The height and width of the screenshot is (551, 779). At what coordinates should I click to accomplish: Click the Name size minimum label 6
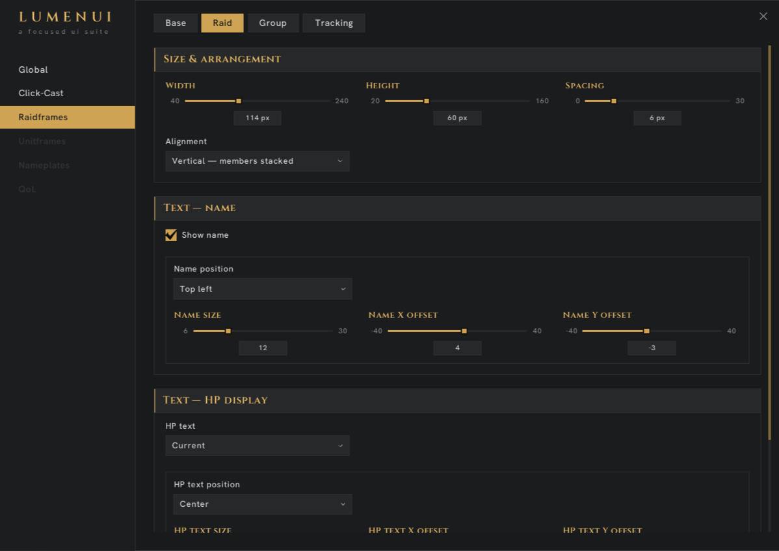pyautogui.click(x=185, y=331)
